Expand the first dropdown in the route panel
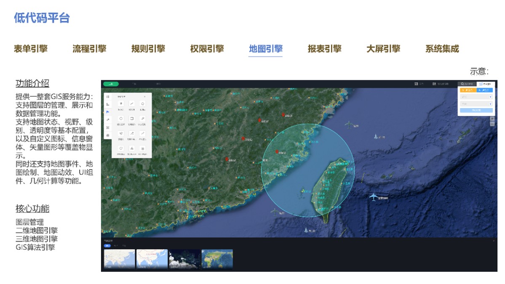Viewport: 505px width, 284px height. click(x=476, y=97)
